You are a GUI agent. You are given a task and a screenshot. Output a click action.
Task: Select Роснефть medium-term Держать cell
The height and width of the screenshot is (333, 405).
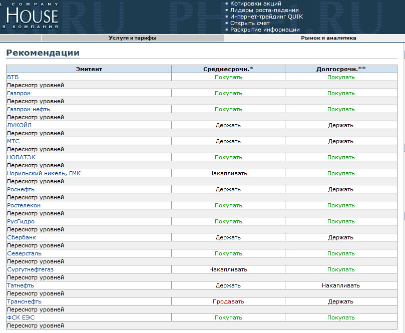(228, 189)
